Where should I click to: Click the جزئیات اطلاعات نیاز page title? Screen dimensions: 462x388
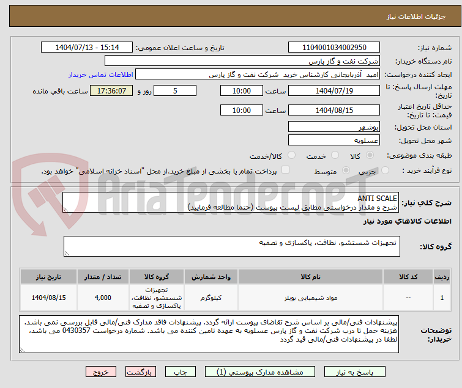[415, 16]
